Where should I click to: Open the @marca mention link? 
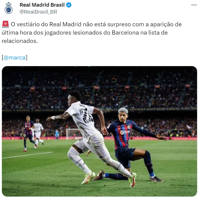pyautogui.click(x=15, y=58)
